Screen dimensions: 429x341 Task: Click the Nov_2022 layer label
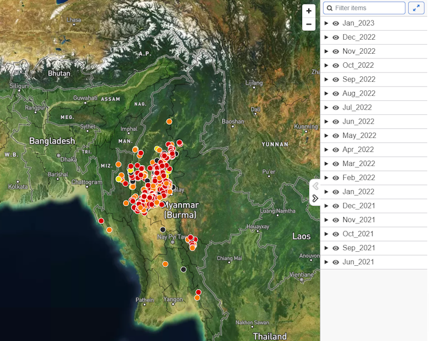pyautogui.click(x=358, y=52)
